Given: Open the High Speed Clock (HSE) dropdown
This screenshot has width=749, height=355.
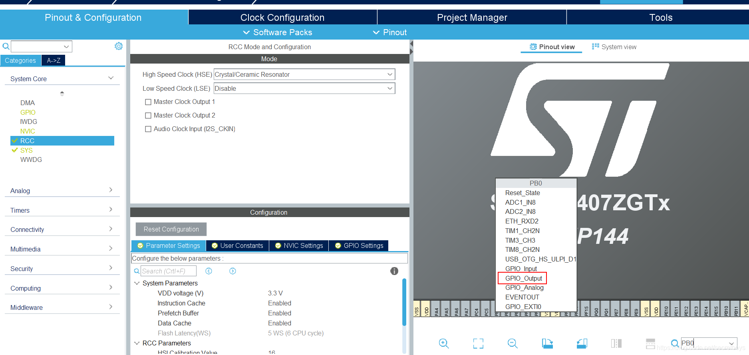Looking at the screenshot, I should tap(304, 74).
